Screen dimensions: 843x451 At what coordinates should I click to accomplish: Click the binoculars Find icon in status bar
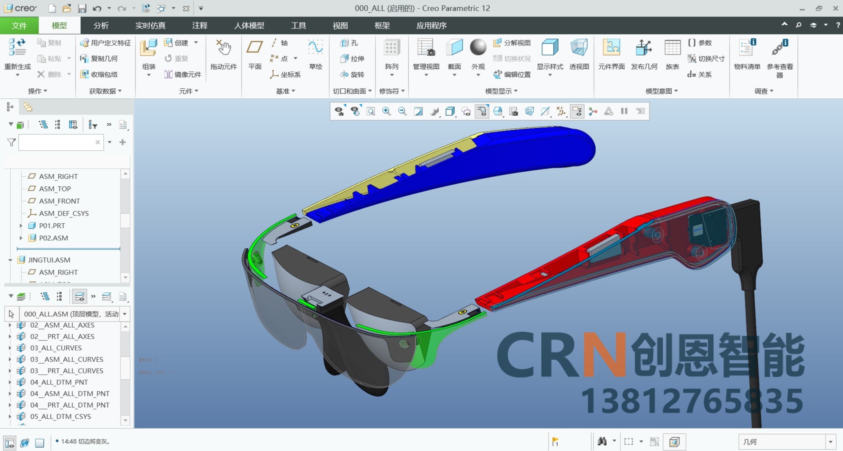click(x=602, y=441)
